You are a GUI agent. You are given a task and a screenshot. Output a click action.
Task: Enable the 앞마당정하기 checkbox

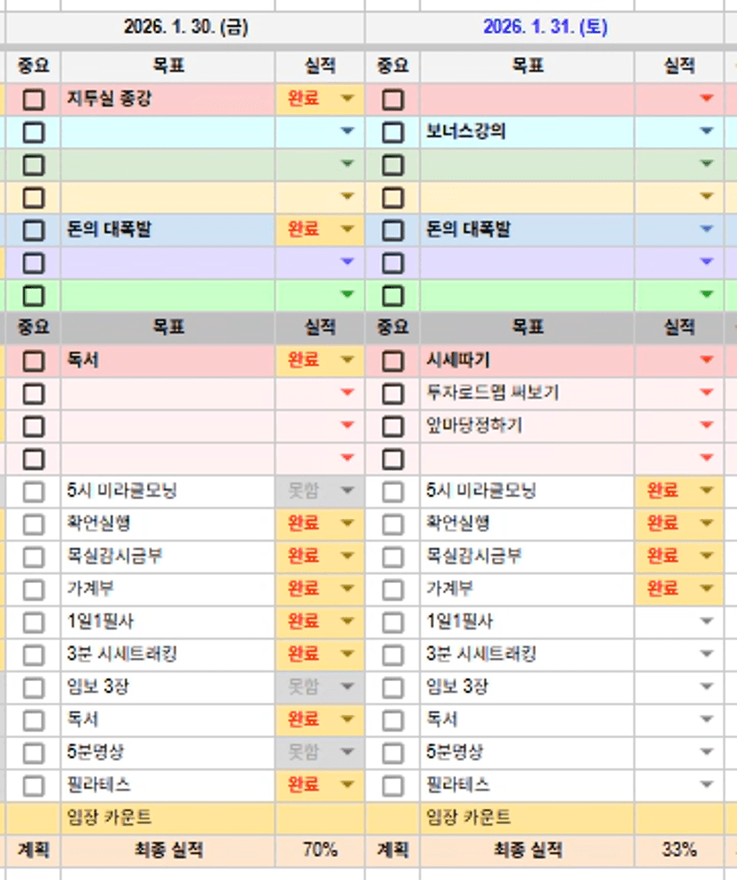(392, 426)
